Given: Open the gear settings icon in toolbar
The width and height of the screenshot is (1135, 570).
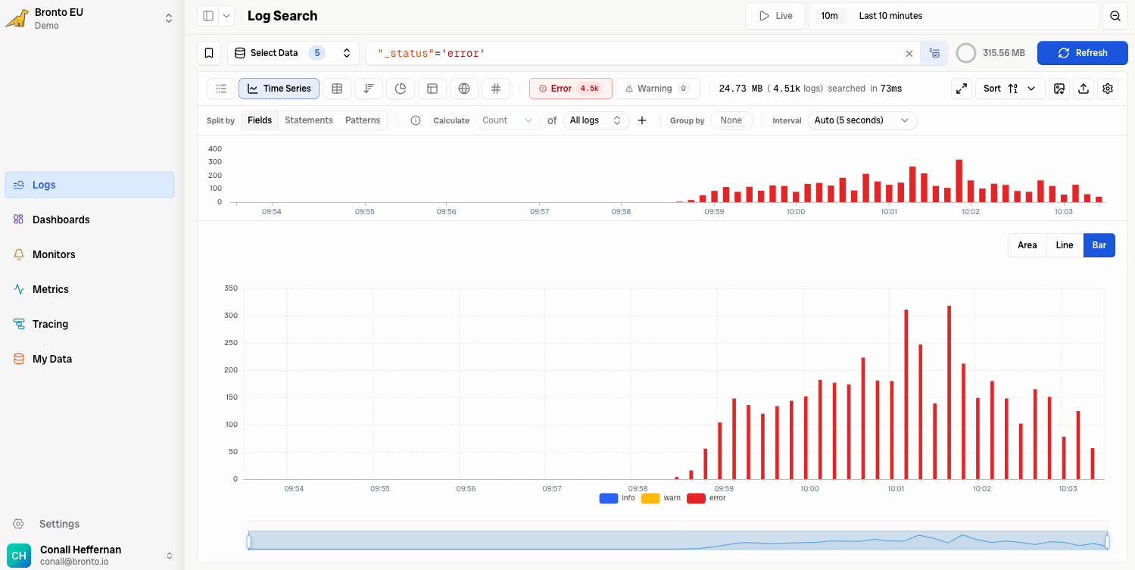Looking at the screenshot, I should coord(1108,89).
